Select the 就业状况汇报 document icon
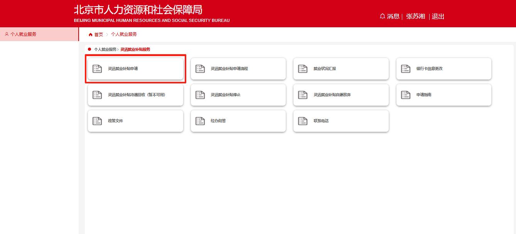516x234 pixels. (303, 68)
